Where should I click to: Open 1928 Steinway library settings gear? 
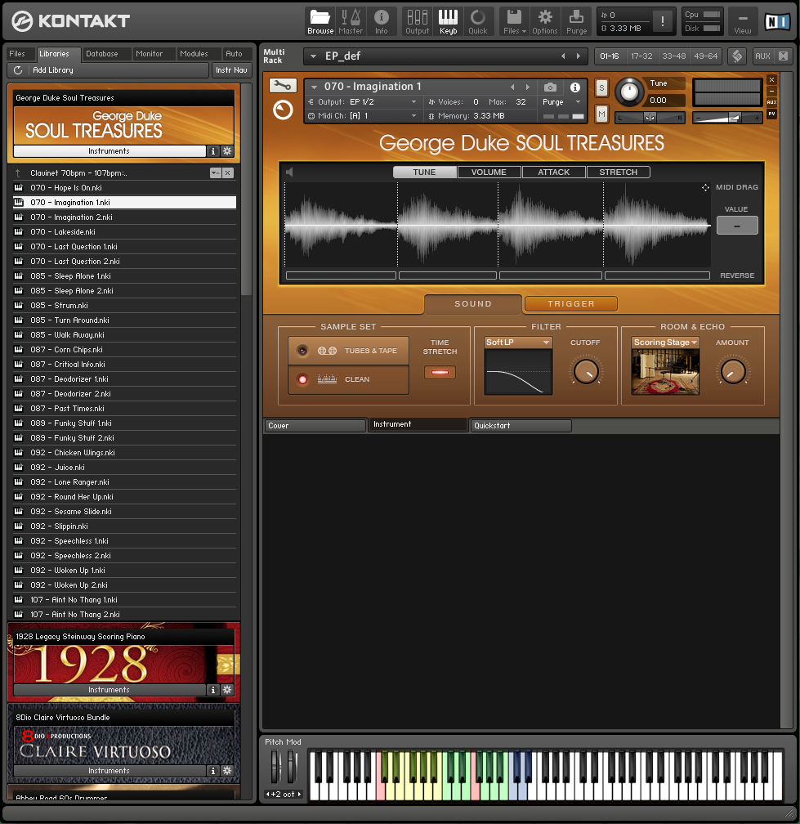[227, 690]
